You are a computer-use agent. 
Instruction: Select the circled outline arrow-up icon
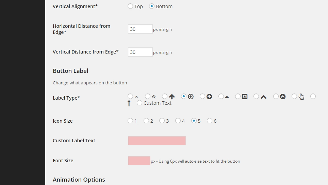click(184, 96)
